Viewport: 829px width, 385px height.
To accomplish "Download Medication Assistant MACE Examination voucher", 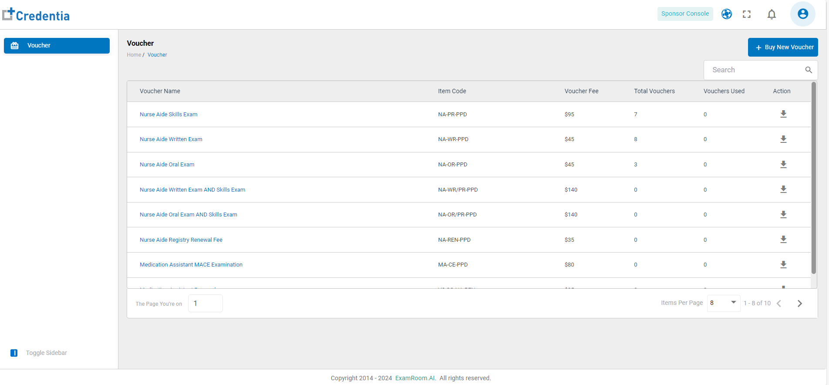I will [x=783, y=265].
